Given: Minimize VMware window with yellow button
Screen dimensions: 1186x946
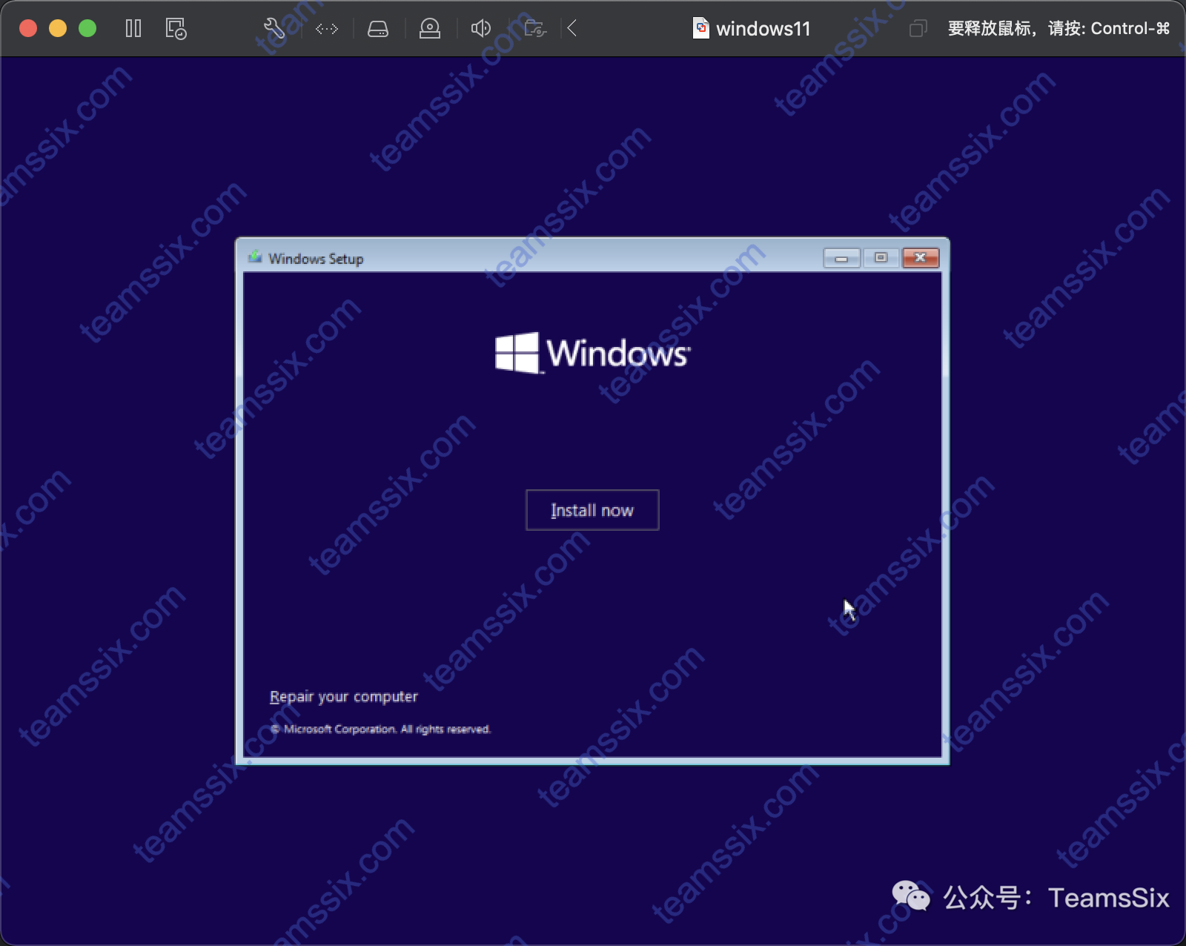Looking at the screenshot, I should 58,28.
